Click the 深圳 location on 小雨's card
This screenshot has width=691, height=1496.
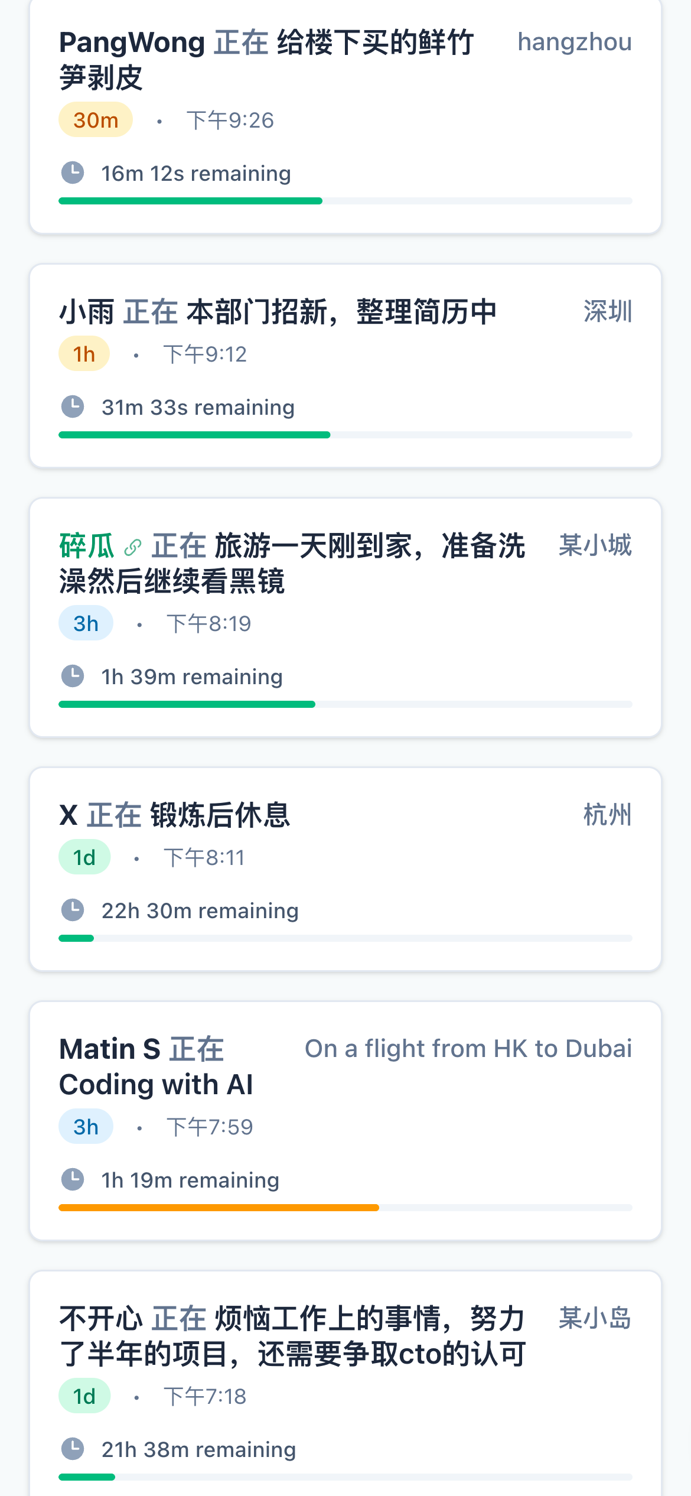608,311
